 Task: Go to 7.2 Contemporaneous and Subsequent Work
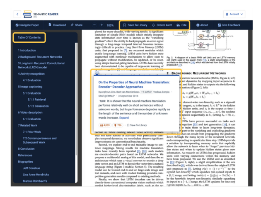(40, 140)
